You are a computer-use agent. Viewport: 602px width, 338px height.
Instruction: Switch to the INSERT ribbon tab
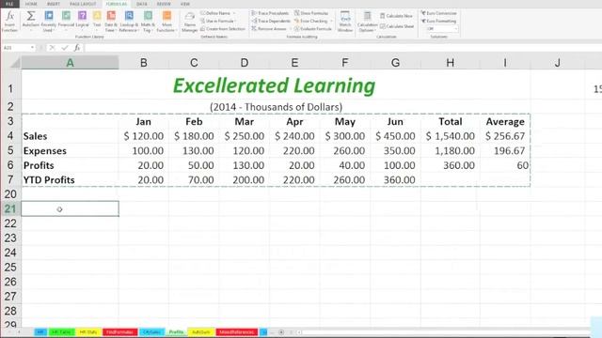tap(54, 4)
